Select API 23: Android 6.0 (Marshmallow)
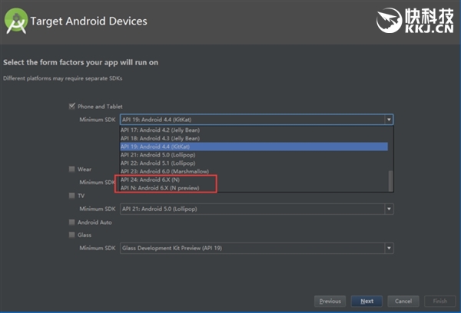Image resolution: width=461 pixels, height=313 pixels. coord(254,171)
